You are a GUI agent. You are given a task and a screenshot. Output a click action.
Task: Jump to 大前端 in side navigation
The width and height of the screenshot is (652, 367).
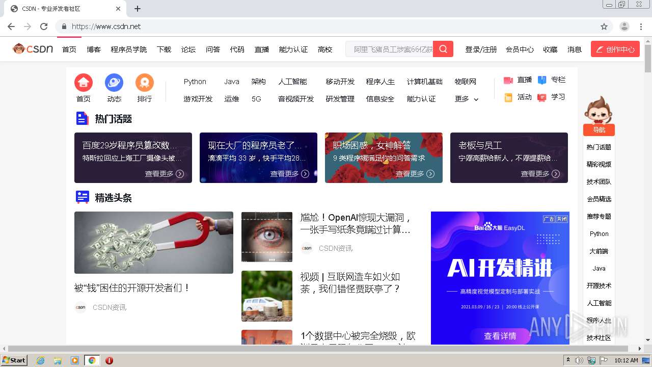(599, 251)
